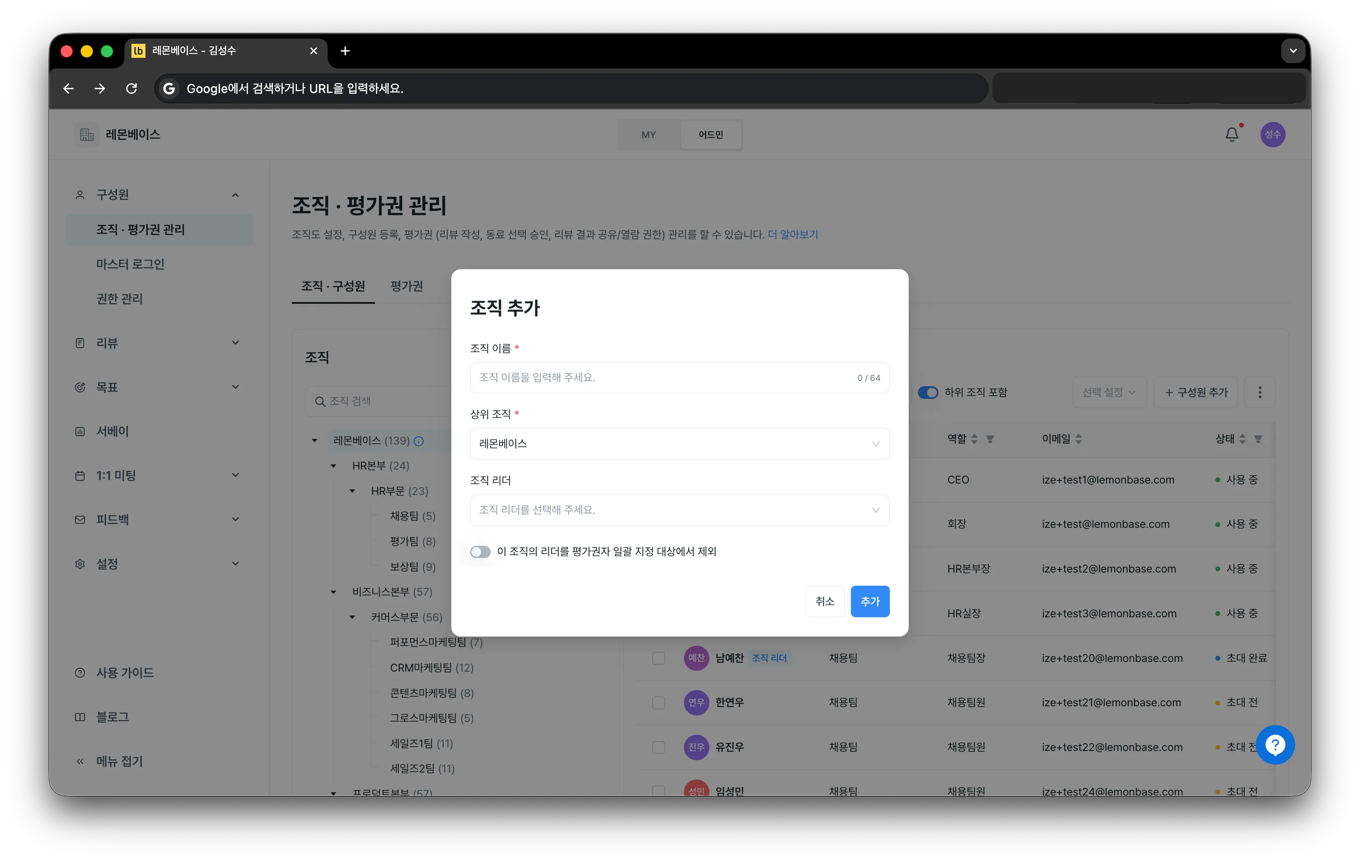The width and height of the screenshot is (1360, 861).
Task: Click the 진우 avatar of 유진우
Action: click(696, 747)
